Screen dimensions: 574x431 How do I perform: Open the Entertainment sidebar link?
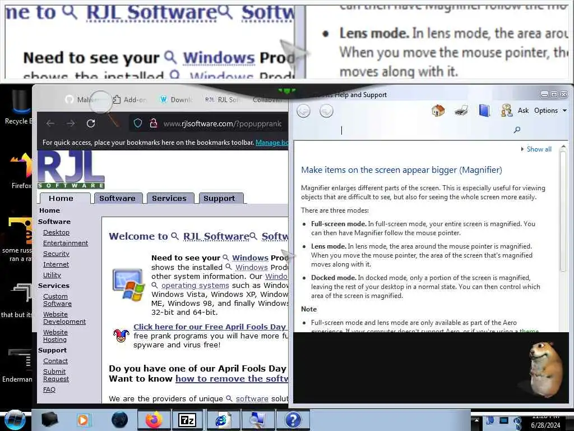click(66, 243)
